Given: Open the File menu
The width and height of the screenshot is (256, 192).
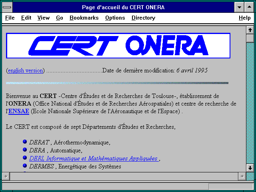Looking at the screenshot, I should coord(10,18).
